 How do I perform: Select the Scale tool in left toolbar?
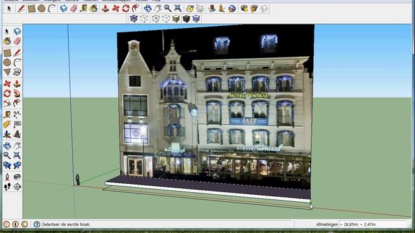click(7, 103)
